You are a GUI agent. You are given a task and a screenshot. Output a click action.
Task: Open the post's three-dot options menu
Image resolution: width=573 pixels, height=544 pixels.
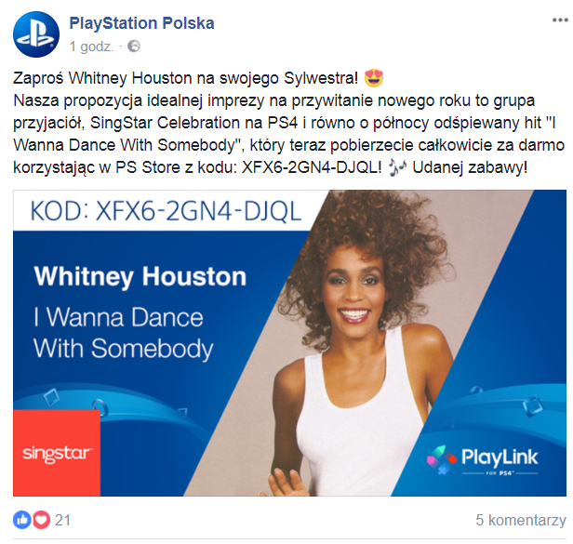click(560, 20)
